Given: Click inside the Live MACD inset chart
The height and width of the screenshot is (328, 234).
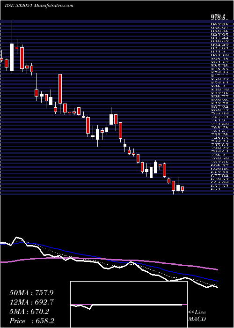Looking at the screenshot, I should [x=129, y=305].
